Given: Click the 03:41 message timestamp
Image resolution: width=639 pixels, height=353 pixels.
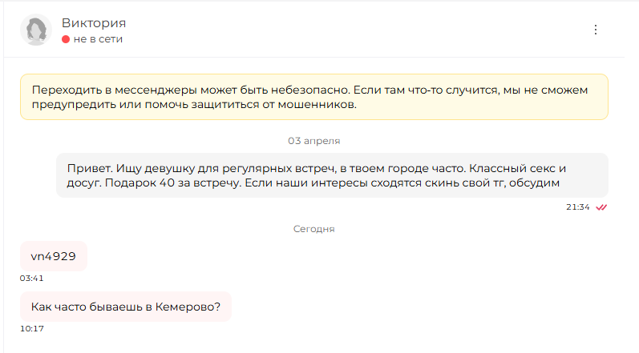Looking at the screenshot, I should [x=31, y=279].
